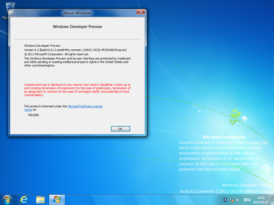This screenshot has height=205, width=274.
Task: Click the Show desktop strip
Action: click(272, 200)
